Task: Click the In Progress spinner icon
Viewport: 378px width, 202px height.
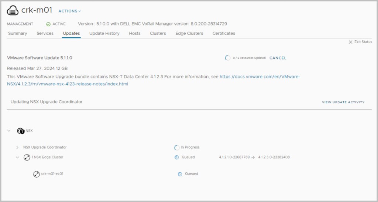Action: [177, 148]
